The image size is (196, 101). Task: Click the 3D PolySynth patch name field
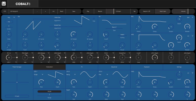click(21, 11)
